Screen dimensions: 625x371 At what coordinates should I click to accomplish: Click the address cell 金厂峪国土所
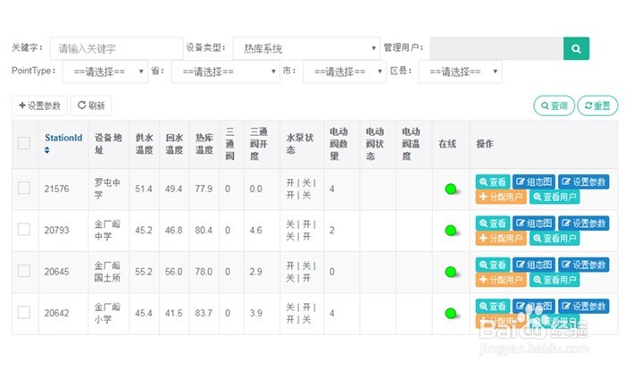click(x=107, y=272)
